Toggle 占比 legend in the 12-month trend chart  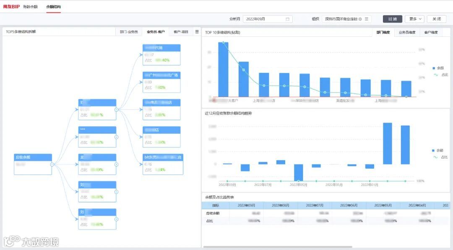tap(440, 157)
